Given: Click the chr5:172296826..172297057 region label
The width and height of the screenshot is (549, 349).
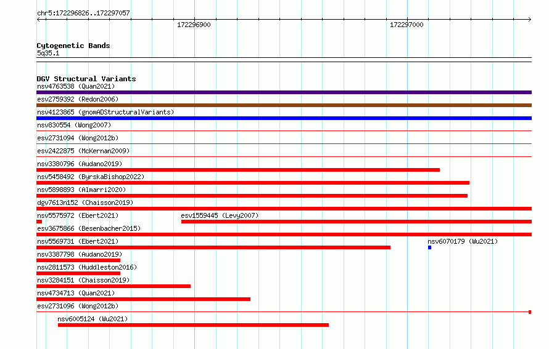Looking at the screenshot, I should click(83, 13).
